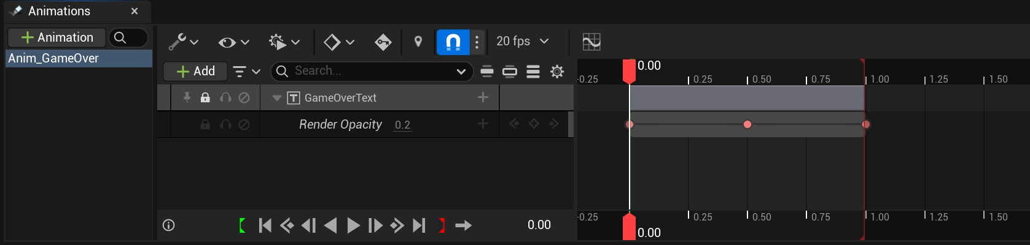Viewport: 1030px width, 245px height.
Task: Toggle snapping magnet icon
Action: (453, 42)
